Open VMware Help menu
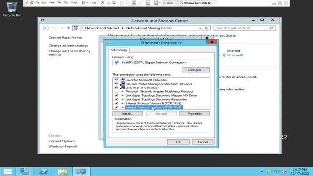 [74, 3]
